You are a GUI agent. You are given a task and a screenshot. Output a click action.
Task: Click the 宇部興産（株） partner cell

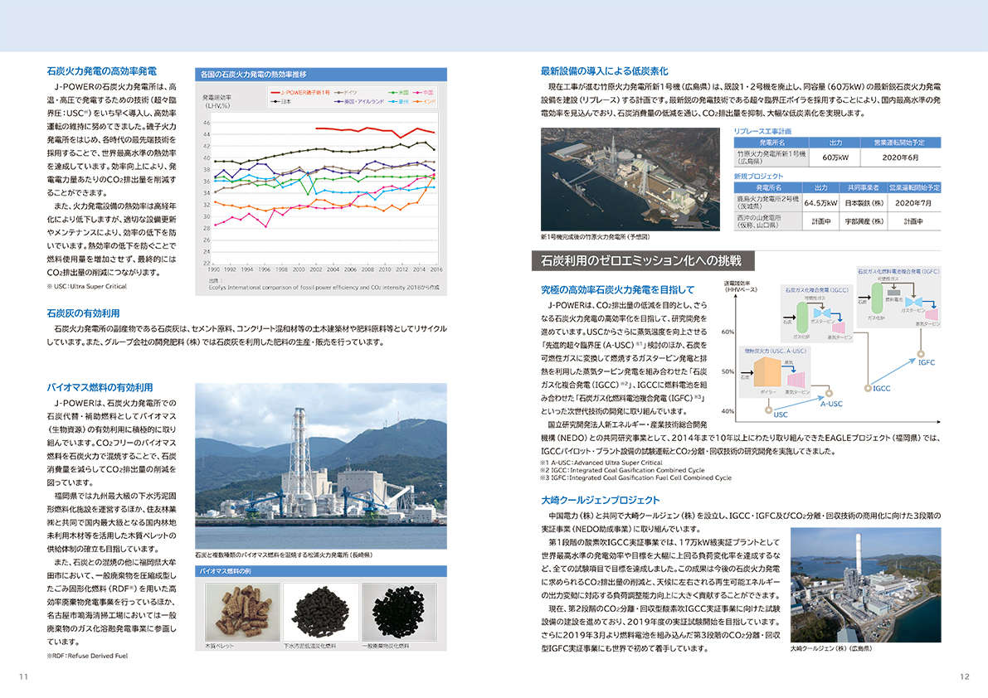(x=864, y=221)
